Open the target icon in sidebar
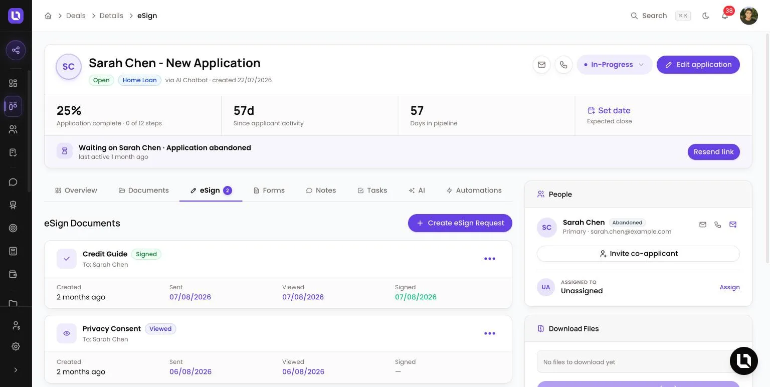Image resolution: width=770 pixels, height=387 pixels. (13, 228)
